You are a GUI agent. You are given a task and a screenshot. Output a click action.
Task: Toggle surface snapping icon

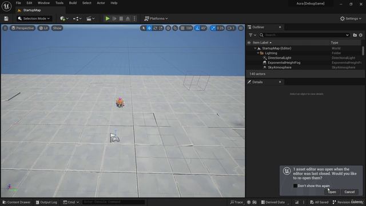click(175, 28)
